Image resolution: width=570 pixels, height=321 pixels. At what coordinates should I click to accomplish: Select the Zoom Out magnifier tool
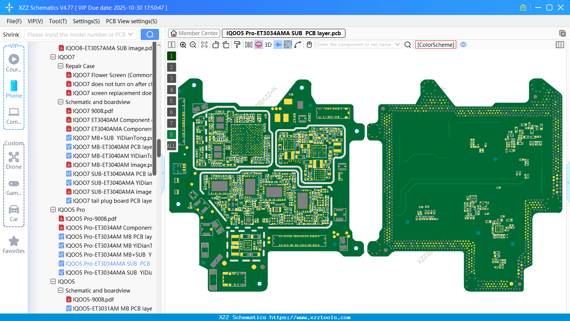coord(193,45)
